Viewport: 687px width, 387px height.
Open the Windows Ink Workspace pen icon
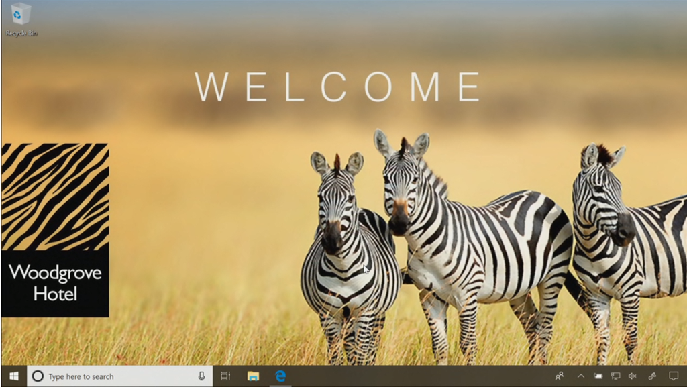click(x=652, y=376)
